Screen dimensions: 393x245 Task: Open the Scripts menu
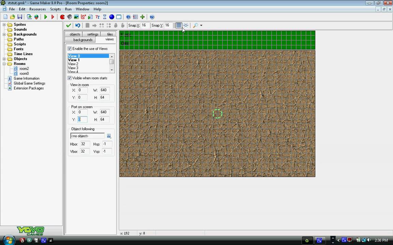point(55,9)
